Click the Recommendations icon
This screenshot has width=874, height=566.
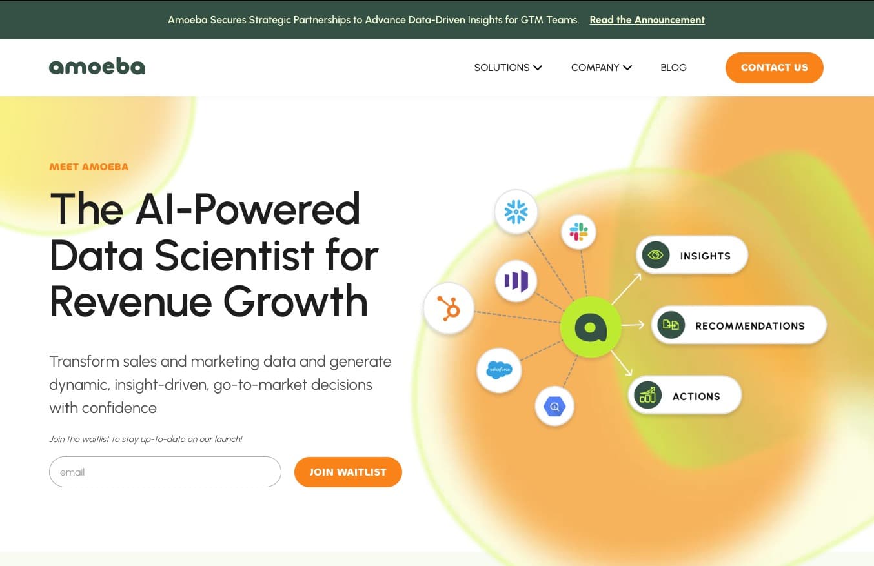[x=671, y=325]
